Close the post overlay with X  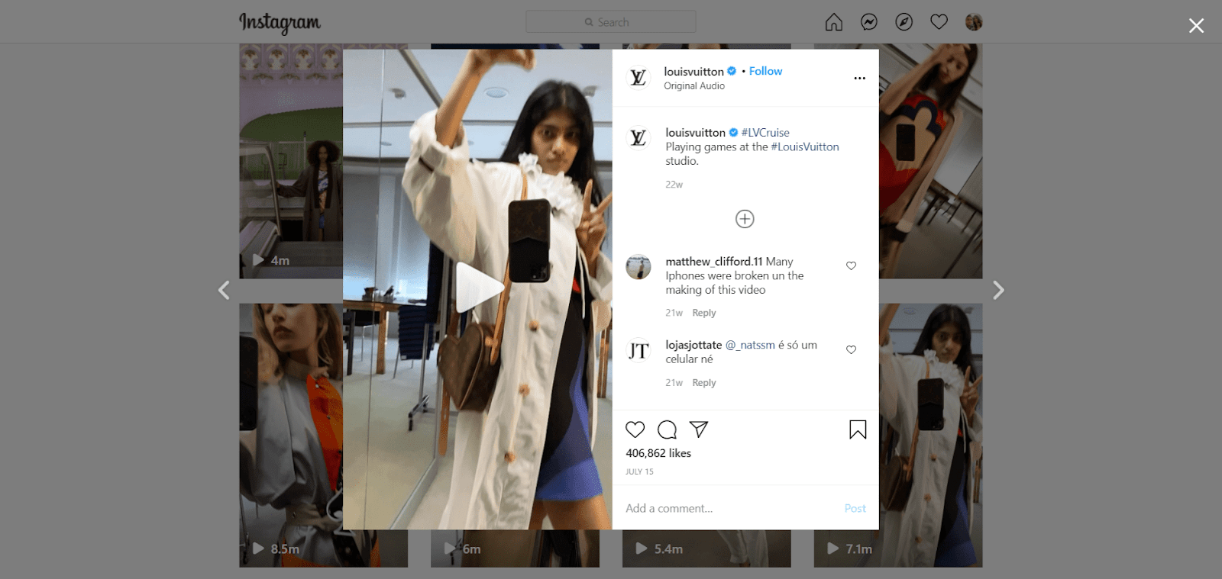tap(1196, 26)
